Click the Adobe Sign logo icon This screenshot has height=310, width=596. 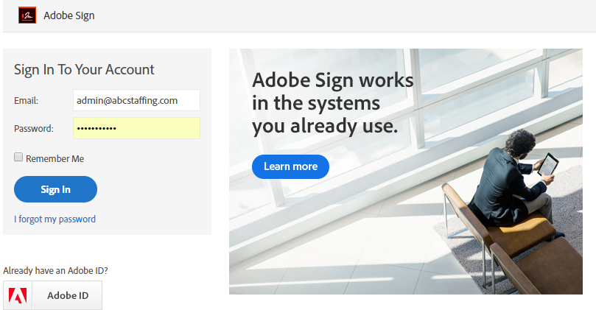[x=27, y=15]
